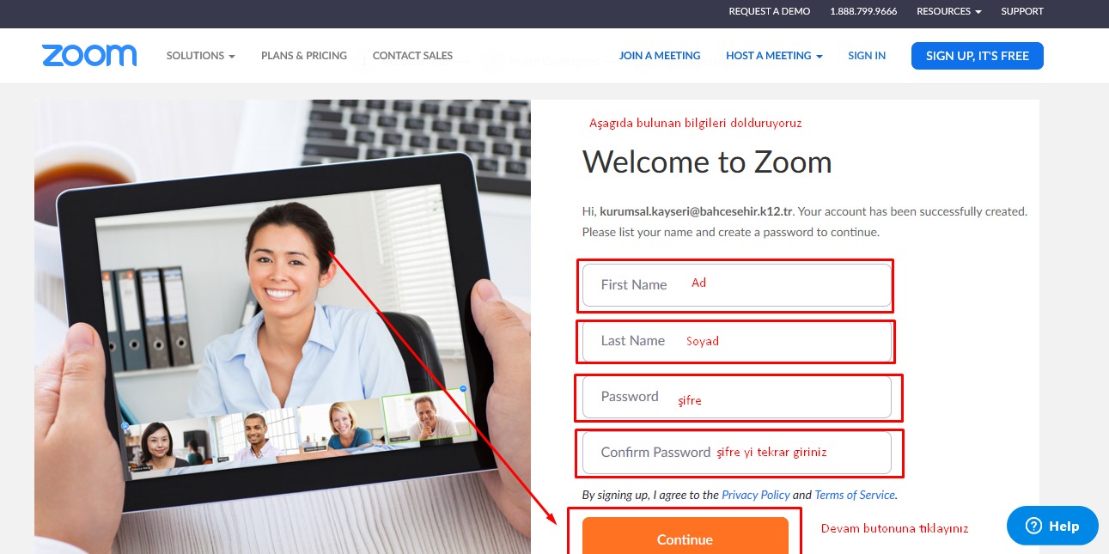This screenshot has height=554, width=1109.
Task: Click Sign Up, It's Free button
Action: (978, 56)
